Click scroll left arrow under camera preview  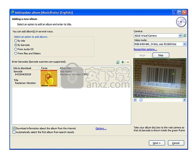pos(135,100)
